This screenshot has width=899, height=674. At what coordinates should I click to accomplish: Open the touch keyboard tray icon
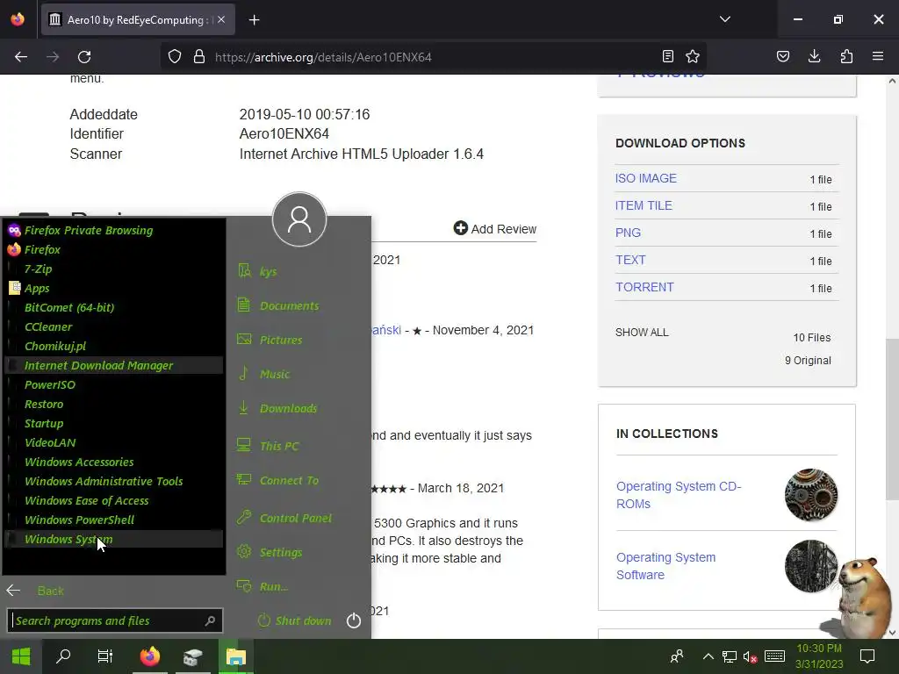(774, 656)
